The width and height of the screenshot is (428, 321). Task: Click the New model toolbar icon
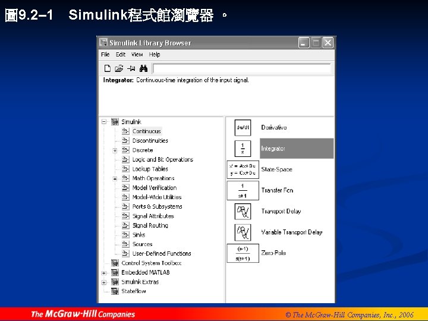coord(108,68)
